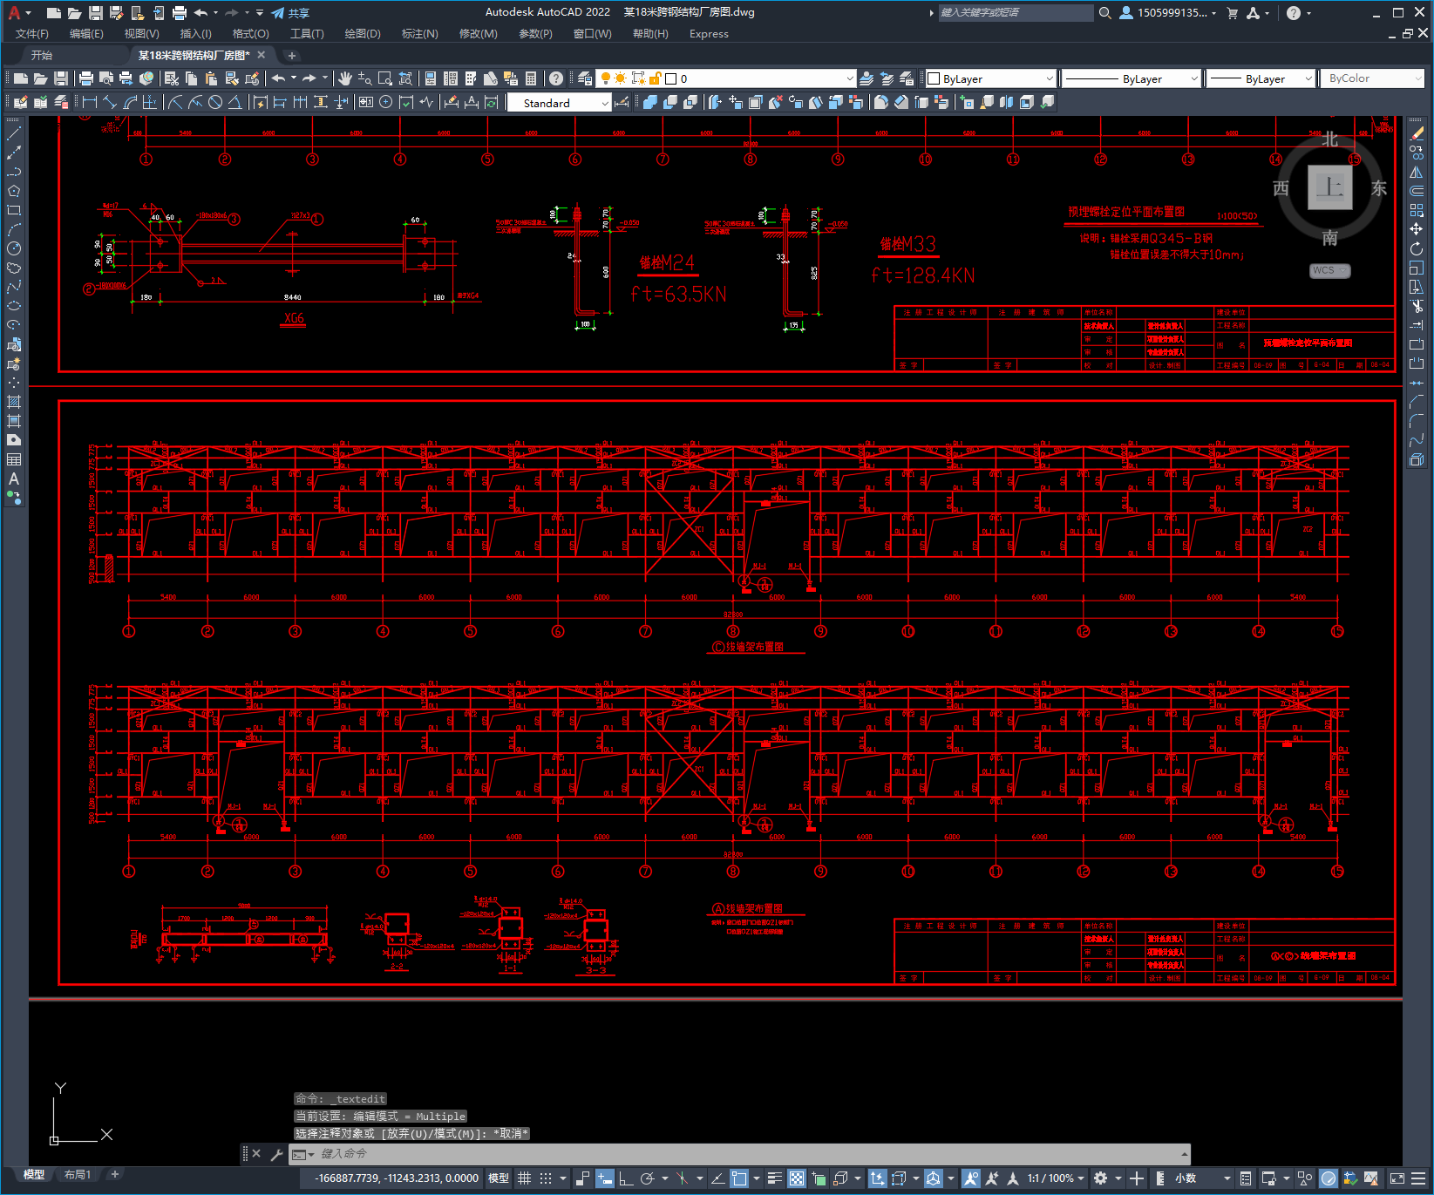Open the 标注(N) menu
The width and height of the screenshot is (1434, 1195).
[419, 34]
